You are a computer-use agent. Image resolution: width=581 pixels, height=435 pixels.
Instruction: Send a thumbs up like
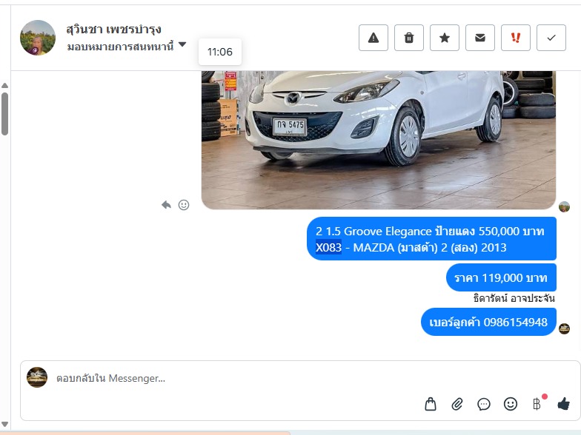pyautogui.click(x=563, y=404)
